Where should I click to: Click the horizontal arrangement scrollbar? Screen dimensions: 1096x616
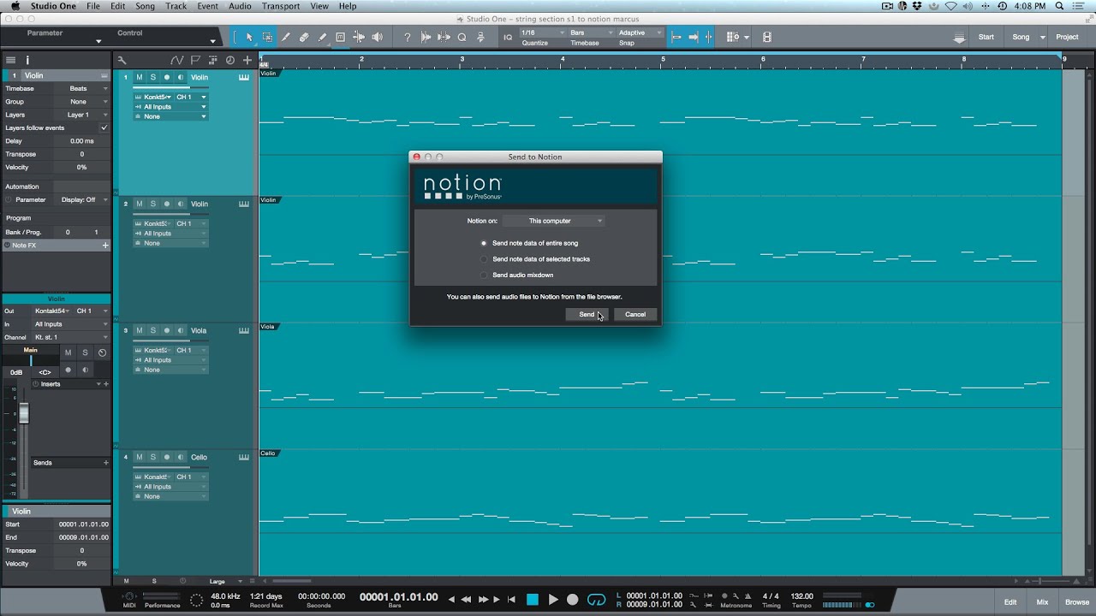(x=292, y=581)
